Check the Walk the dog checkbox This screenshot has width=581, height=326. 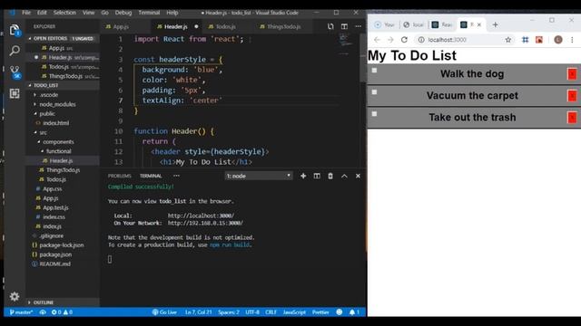[x=374, y=70]
